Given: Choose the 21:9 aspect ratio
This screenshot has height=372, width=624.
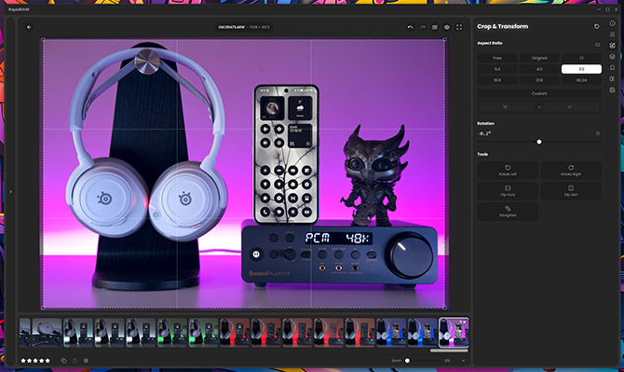Looking at the screenshot, I should [x=539, y=80].
